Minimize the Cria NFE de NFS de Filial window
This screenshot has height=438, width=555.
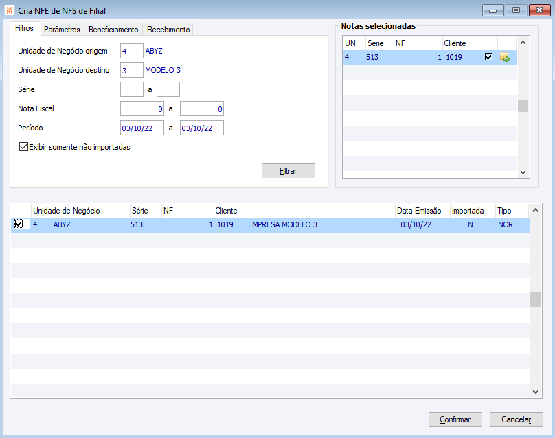click(x=492, y=10)
